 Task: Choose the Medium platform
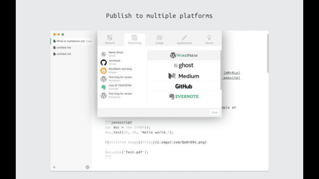tap(184, 76)
